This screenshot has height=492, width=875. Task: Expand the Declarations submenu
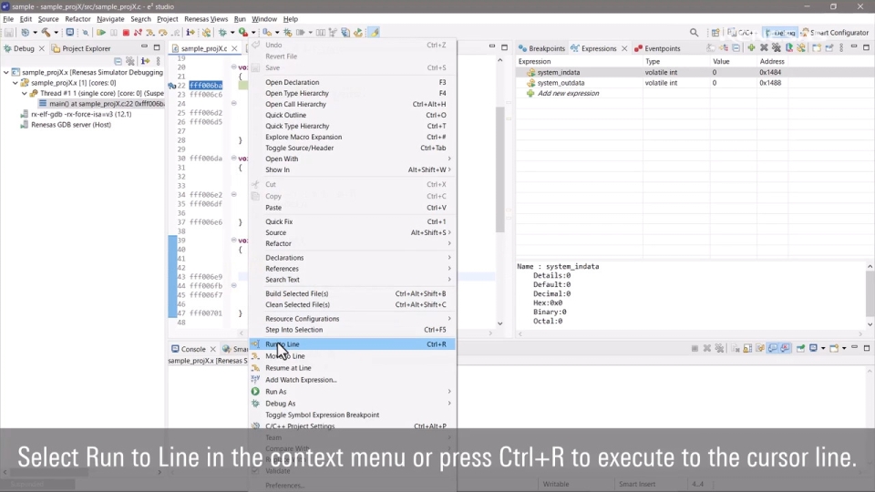353,258
